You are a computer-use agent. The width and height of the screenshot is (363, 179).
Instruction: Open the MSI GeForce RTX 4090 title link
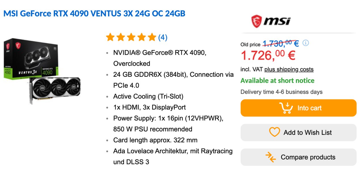tap(94, 14)
